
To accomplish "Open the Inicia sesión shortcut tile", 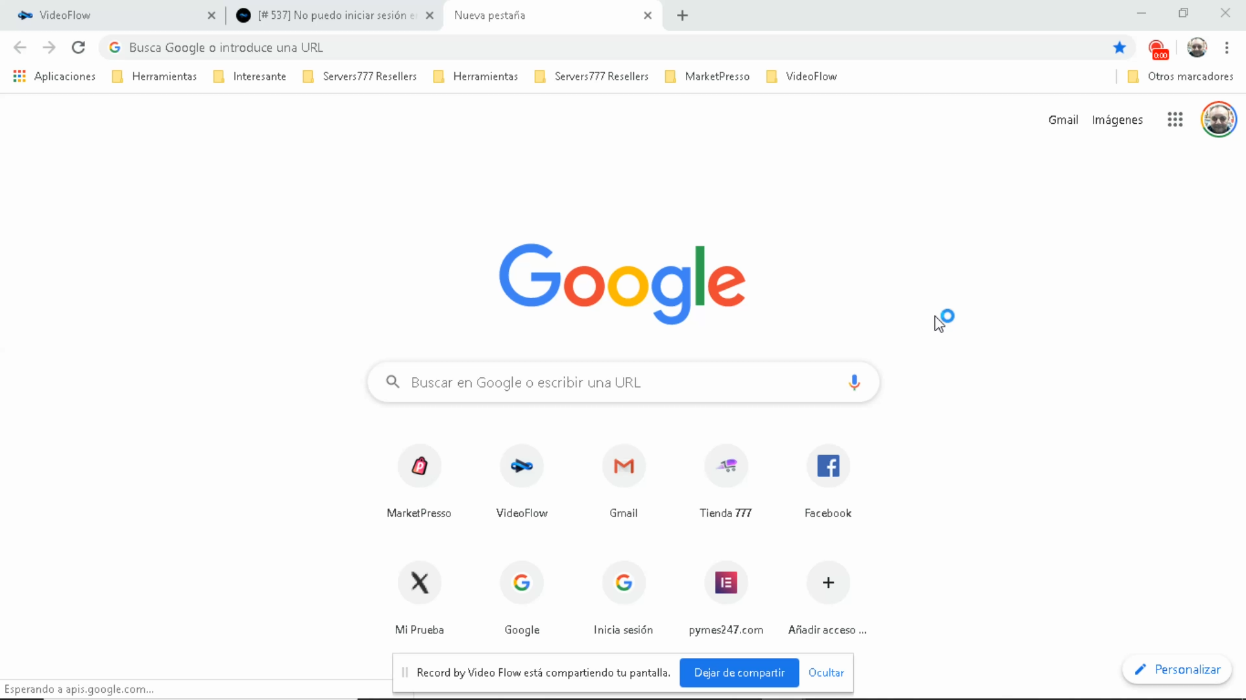I will [624, 599].
